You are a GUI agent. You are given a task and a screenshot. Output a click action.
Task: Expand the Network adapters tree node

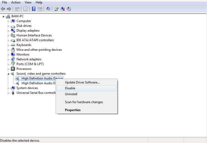pos(8,60)
